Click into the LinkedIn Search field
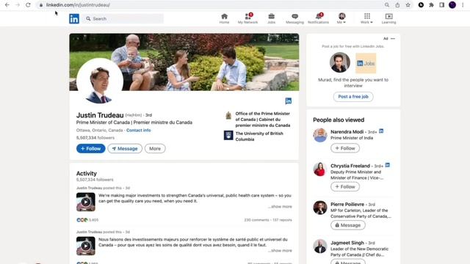 123,18
